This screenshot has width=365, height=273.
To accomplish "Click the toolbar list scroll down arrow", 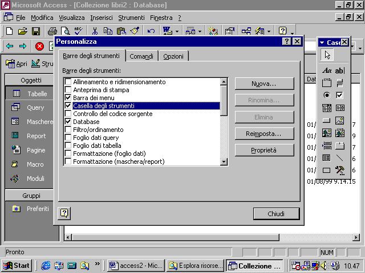I will click(x=224, y=162).
